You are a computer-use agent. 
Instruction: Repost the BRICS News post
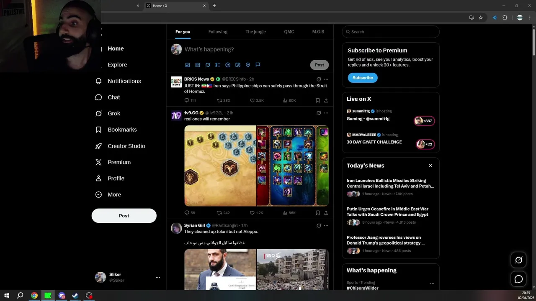tap(219, 100)
